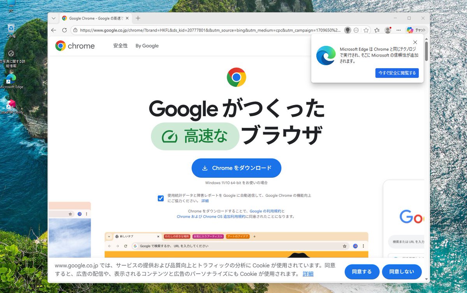467x293 pixels.
Task: Open the Copilot チャット button
Action: [x=416, y=30]
